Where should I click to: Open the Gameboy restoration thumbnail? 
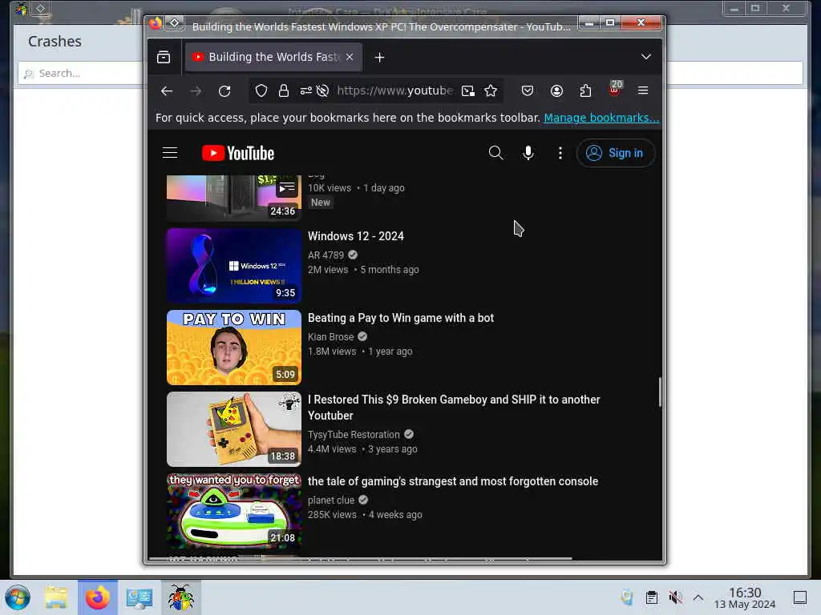[234, 429]
